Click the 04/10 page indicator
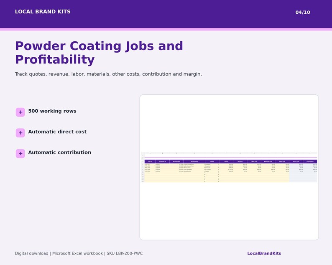This screenshot has height=265, width=332. [303, 13]
